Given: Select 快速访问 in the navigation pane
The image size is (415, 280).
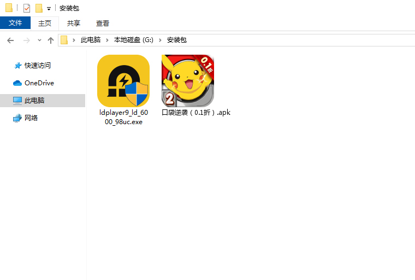Looking at the screenshot, I should coord(37,65).
